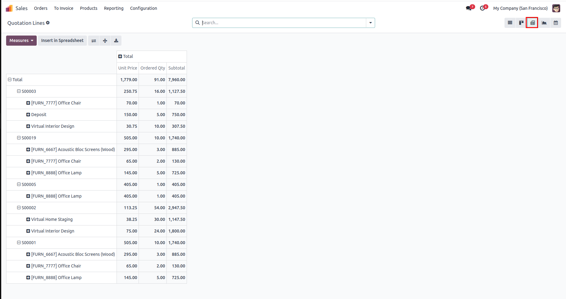Click Insert in Spreadsheet button

pos(62,41)
